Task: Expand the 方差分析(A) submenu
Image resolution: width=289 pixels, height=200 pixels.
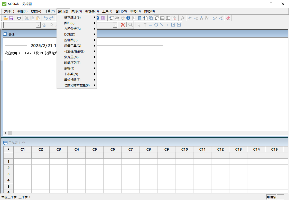Action: click(x=77, y=29)
